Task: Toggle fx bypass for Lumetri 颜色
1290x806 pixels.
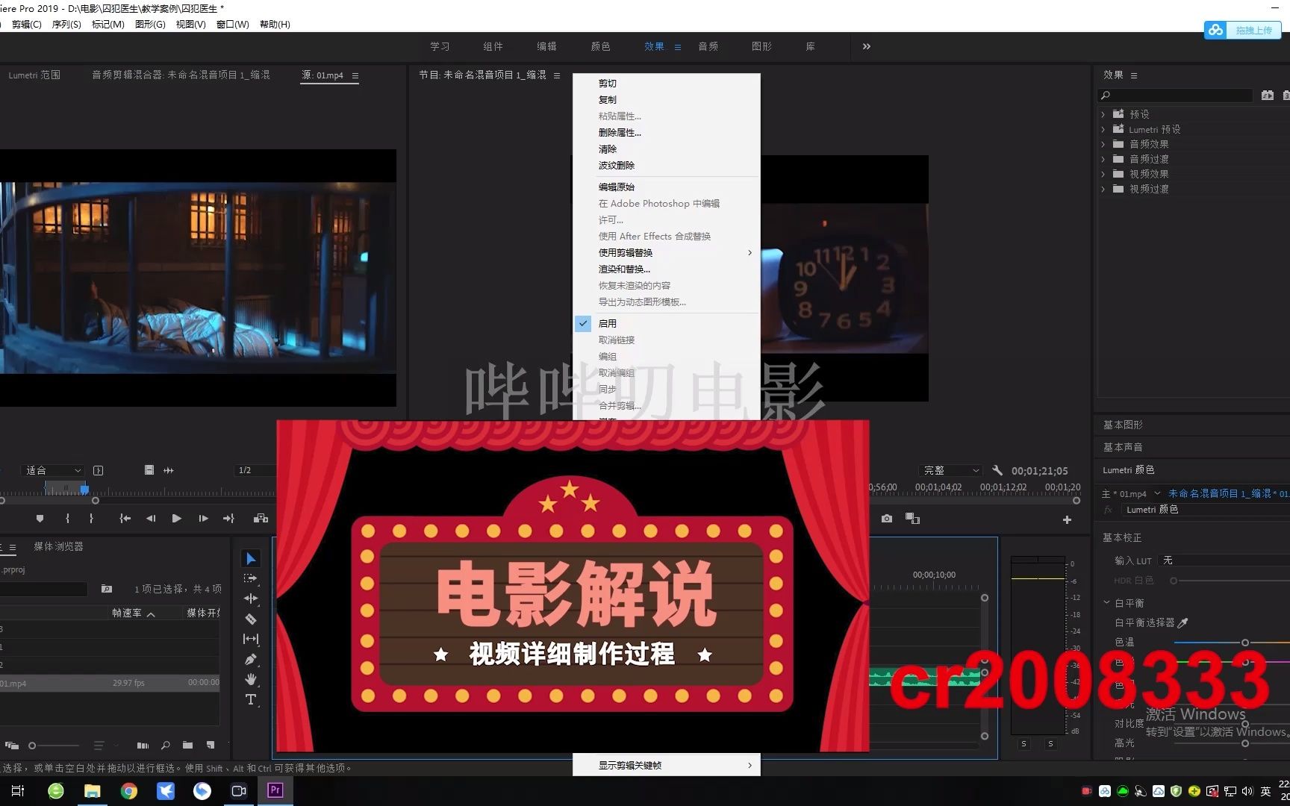Action: tap(1108, 510)
